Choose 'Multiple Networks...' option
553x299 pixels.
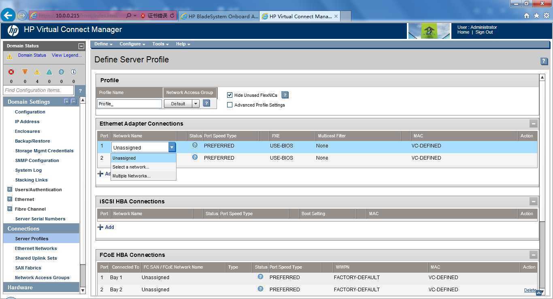(x=143, y=176)
